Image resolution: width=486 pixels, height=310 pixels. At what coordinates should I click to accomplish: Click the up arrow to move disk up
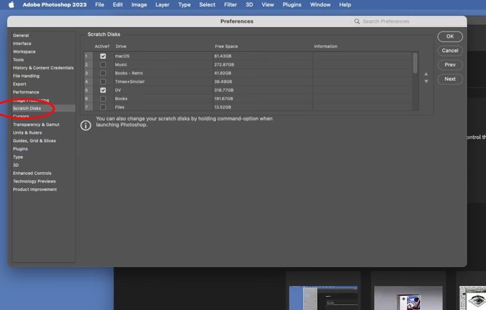pyautogui.click(x=426, y=74)
